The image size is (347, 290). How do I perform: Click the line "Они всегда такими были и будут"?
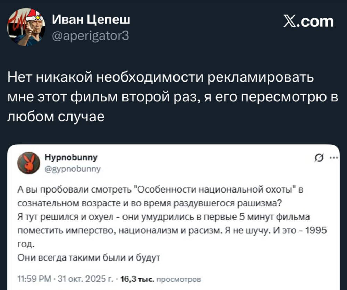tap(90, 257)
